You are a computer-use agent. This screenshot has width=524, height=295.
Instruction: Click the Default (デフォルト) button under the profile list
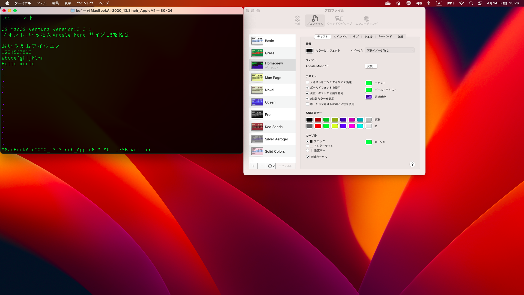click(x=285, y=166)
